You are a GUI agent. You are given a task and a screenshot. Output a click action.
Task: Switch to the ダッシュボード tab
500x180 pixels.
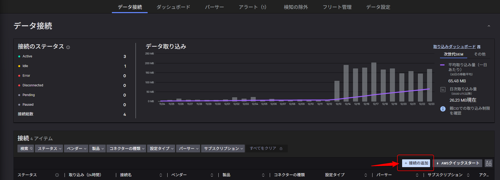pyautogui.click(x=173, y=7)
